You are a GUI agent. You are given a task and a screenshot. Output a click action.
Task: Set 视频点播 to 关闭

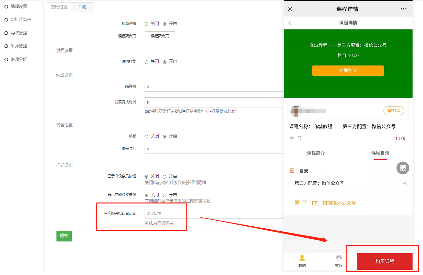[147, 24]
